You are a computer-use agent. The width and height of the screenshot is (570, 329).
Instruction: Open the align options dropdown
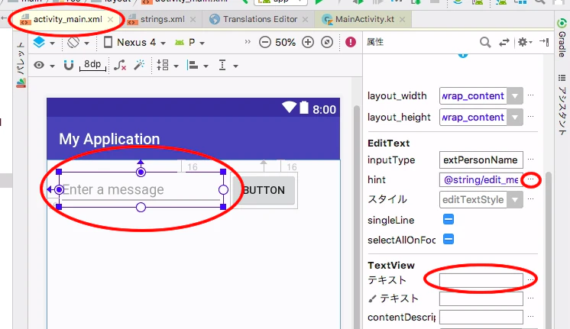pos(197,66)
